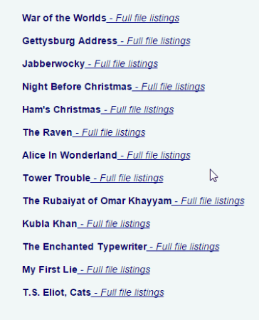Click the Gettysburg Address title text
259x320 pixels.
(70, 41)
